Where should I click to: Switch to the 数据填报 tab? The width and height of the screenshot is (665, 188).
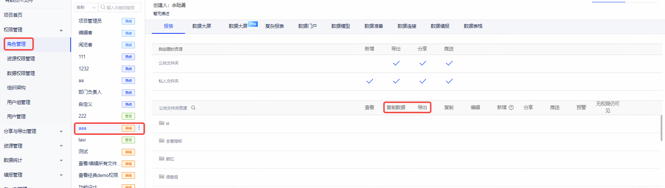(440, 26)
